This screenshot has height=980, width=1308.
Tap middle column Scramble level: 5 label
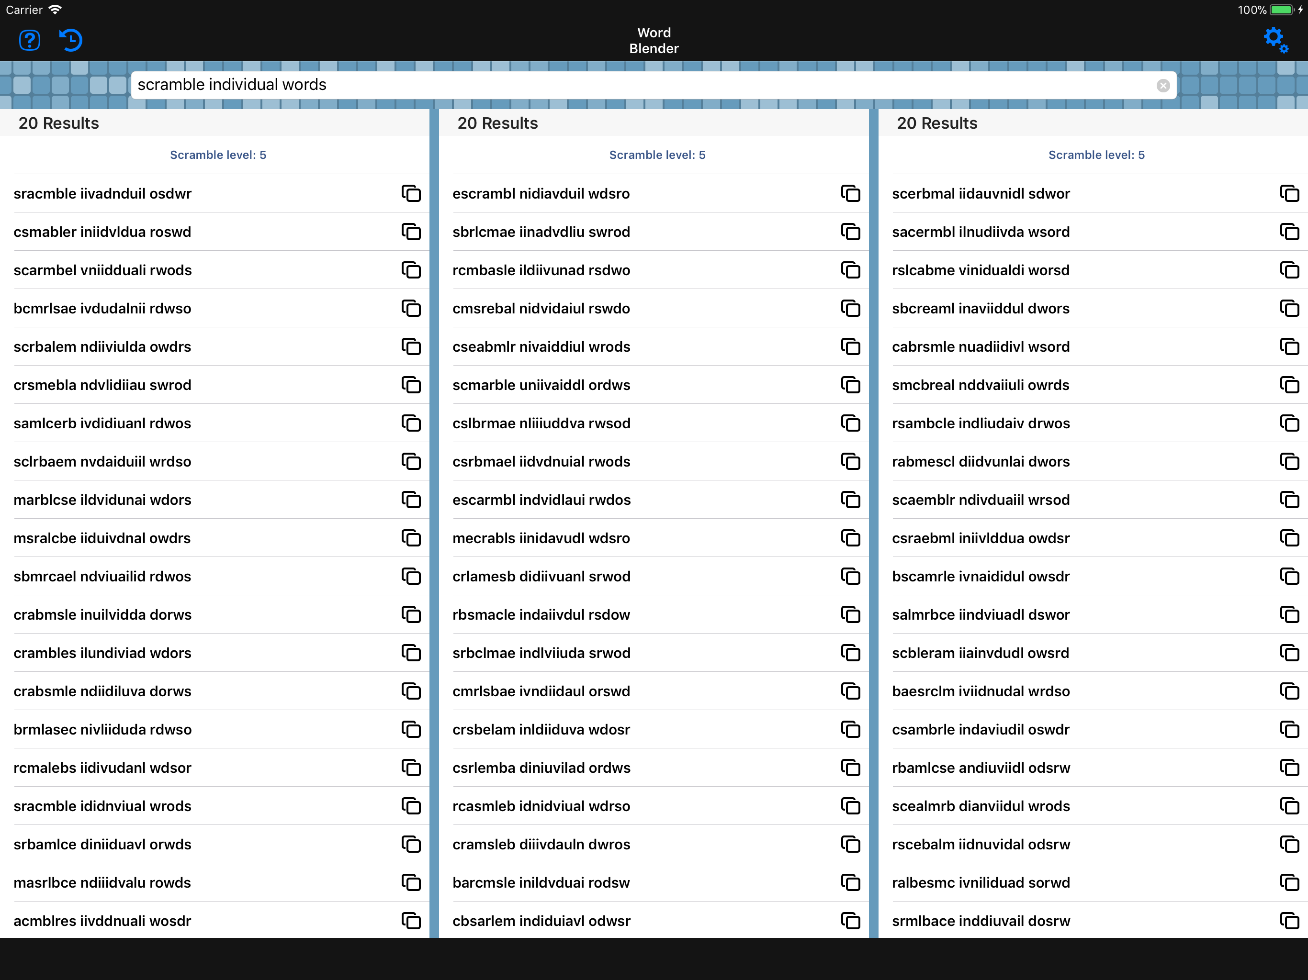(657, 155)
